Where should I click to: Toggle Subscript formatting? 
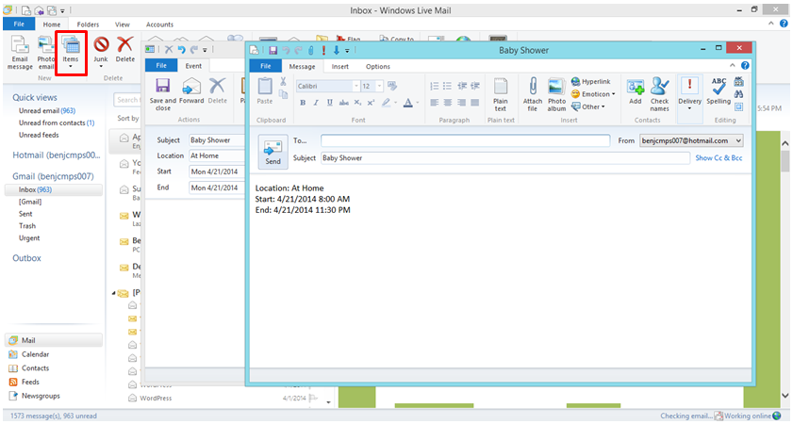tap(357, 103)
